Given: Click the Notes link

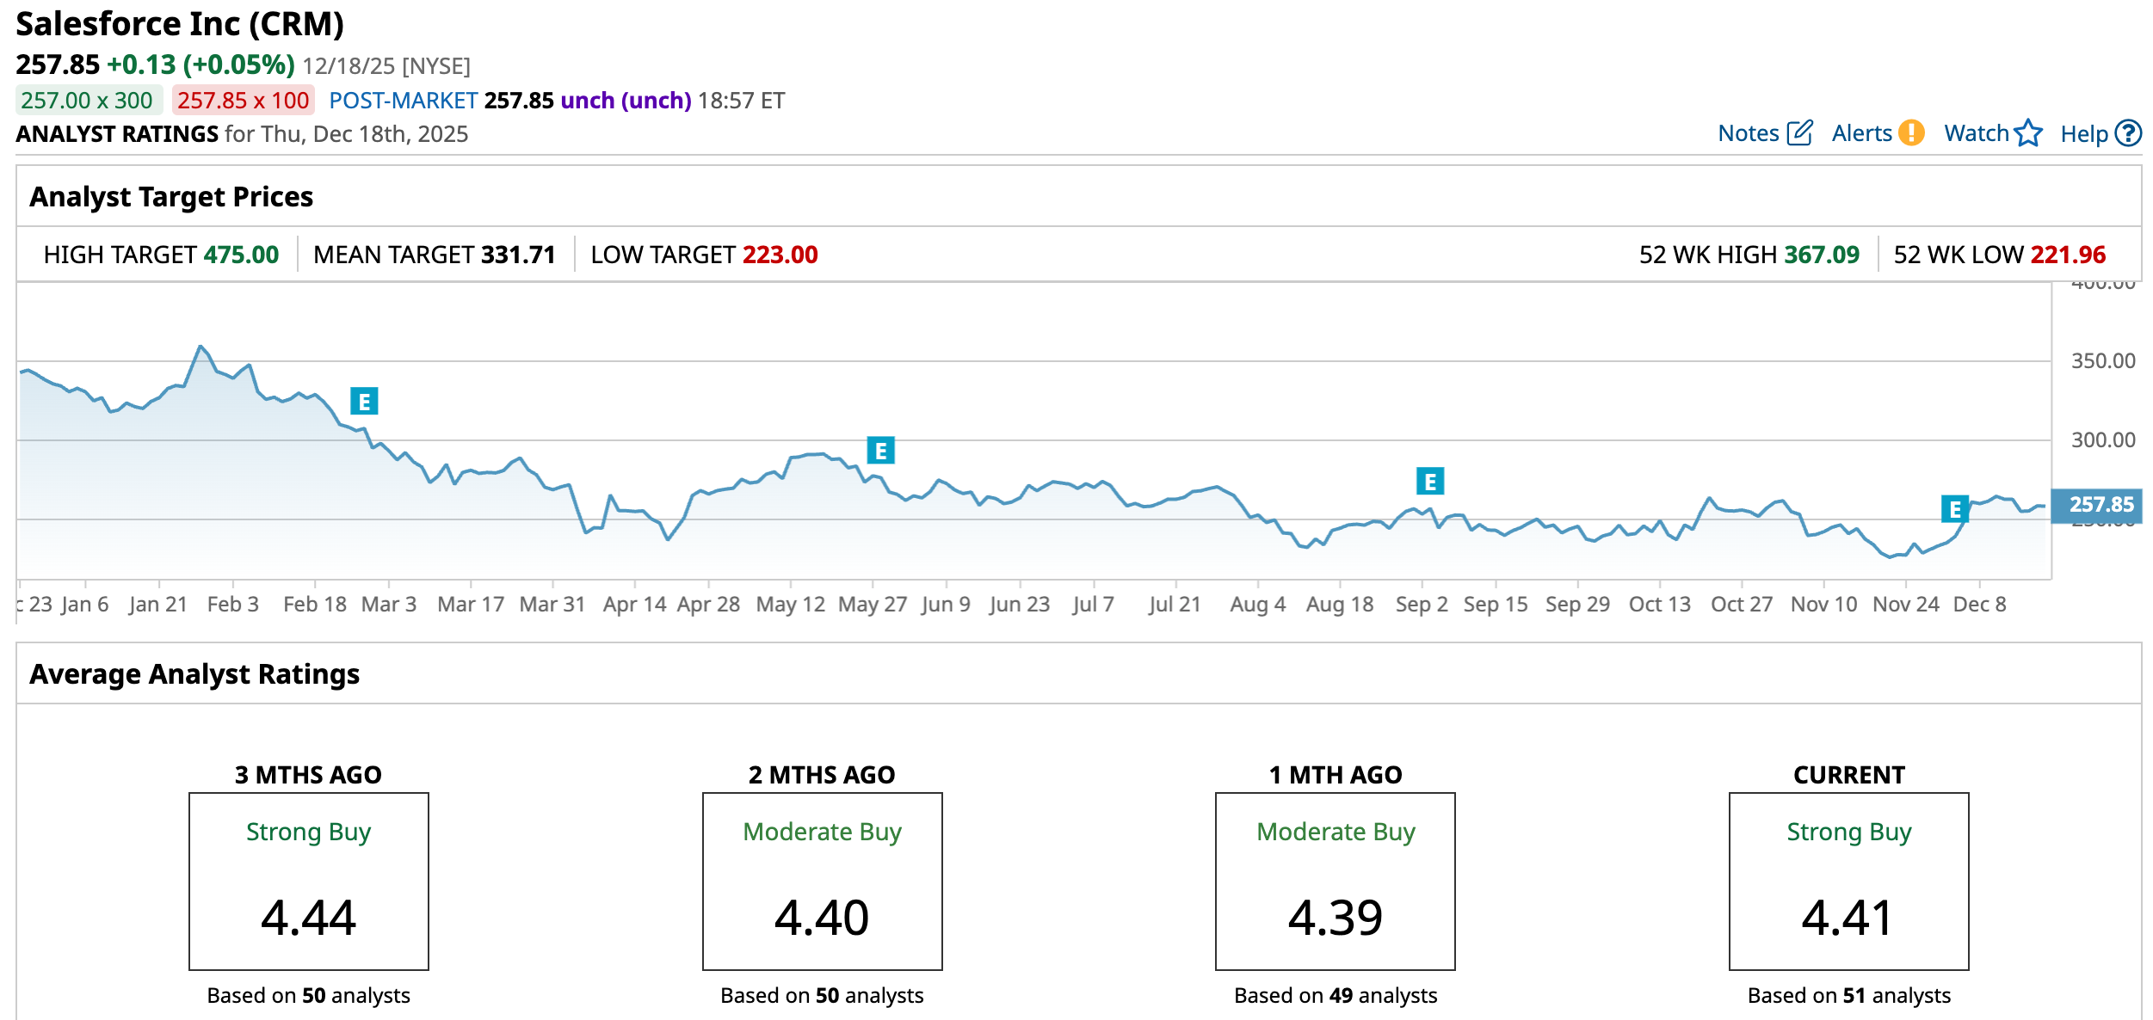Looking at the screenshot, I should pos(1747,133).
